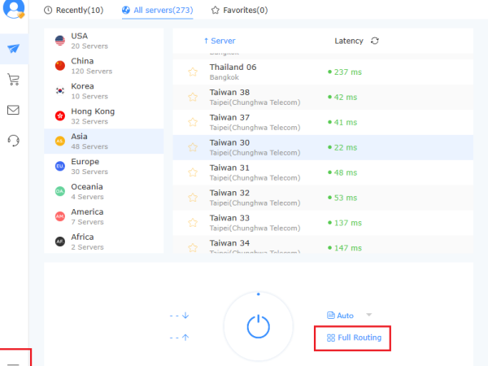Select Korea 10 Servers group

coord(104,91)
